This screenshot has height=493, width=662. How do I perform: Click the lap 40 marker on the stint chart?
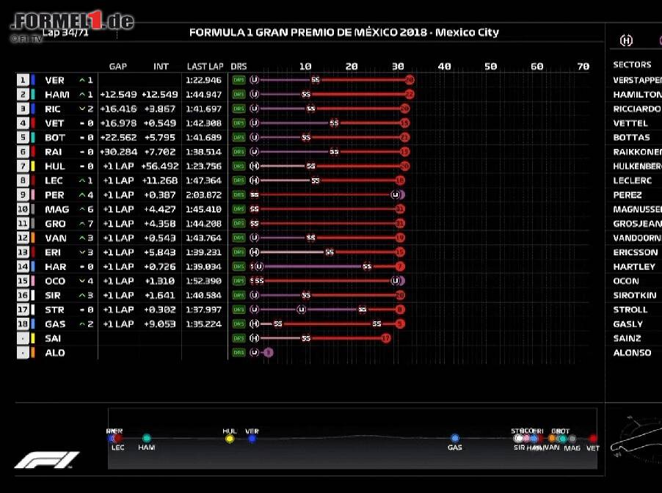click(444, 66)
